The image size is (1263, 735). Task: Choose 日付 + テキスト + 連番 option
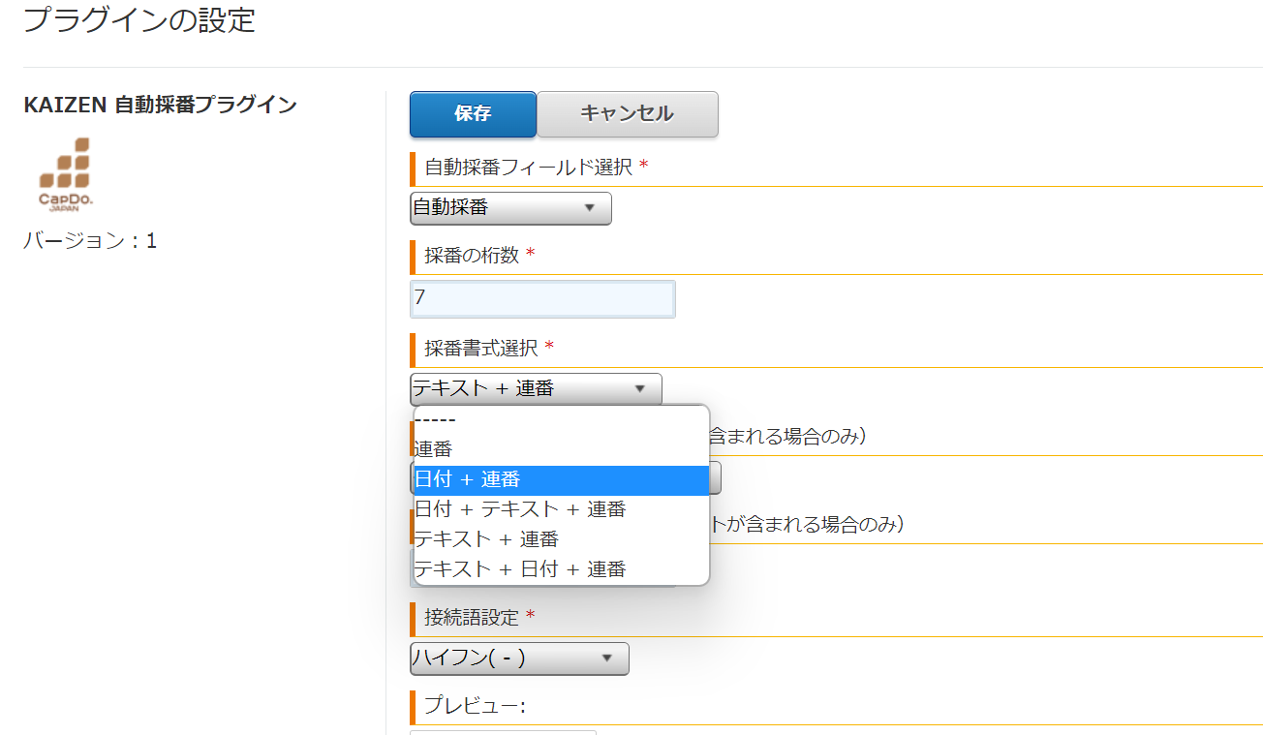pos(520,509)
